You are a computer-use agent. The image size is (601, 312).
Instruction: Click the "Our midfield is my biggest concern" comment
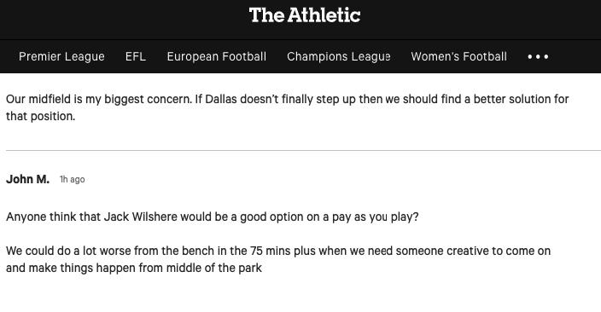coord(287,107)
